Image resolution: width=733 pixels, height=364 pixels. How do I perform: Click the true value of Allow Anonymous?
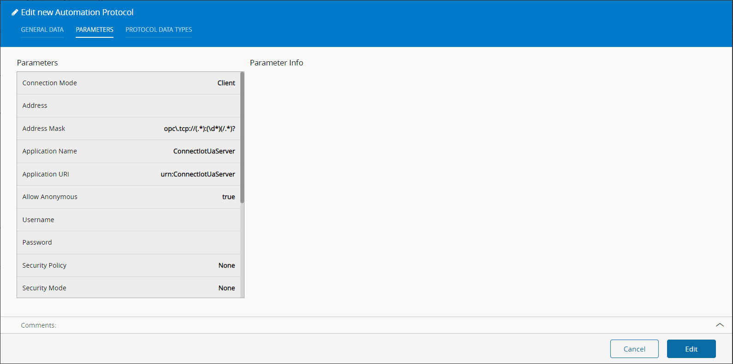pyautogui.click(x=228, y=197)
